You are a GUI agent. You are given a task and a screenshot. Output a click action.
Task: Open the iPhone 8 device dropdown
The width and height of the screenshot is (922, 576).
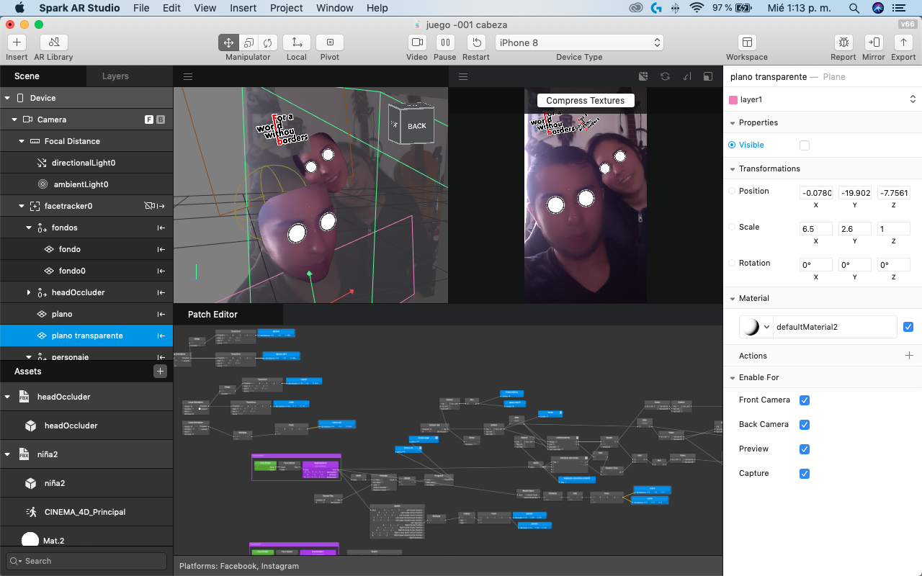pyautogui.click(x=578, y=42)
